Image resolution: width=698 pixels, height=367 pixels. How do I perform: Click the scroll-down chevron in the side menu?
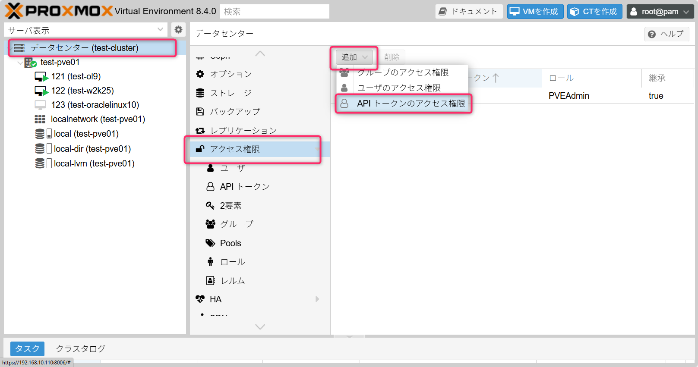click(x=260, y=326)
